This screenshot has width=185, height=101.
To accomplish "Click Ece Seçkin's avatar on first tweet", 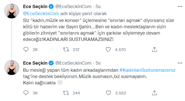I will pos(11,11).
